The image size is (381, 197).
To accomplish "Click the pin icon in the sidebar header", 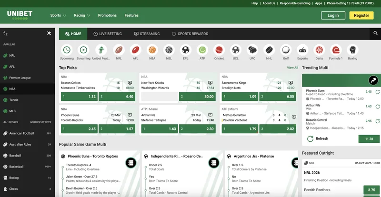I will click(x=49, y=33).
